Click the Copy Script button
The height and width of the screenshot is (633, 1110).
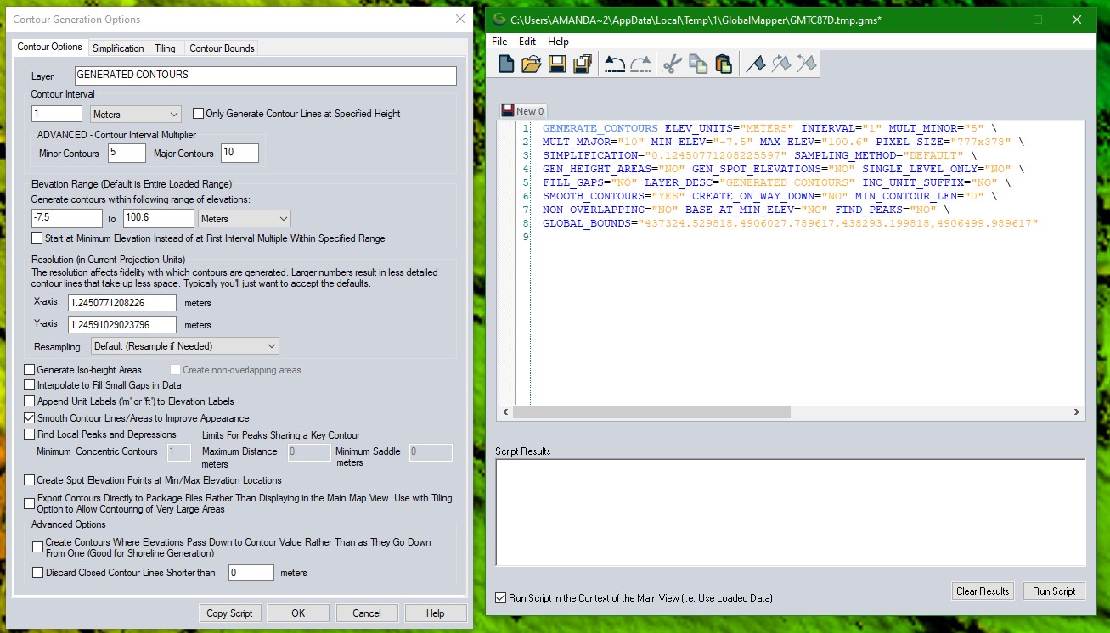[230, 613]
